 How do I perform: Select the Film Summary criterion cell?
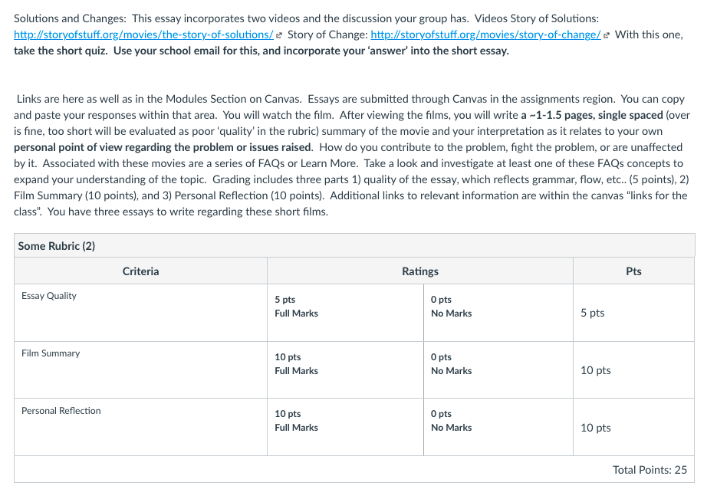point(141,370)
